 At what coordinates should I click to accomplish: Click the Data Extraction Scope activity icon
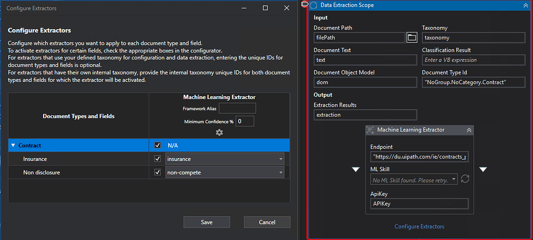pos(314,5)
